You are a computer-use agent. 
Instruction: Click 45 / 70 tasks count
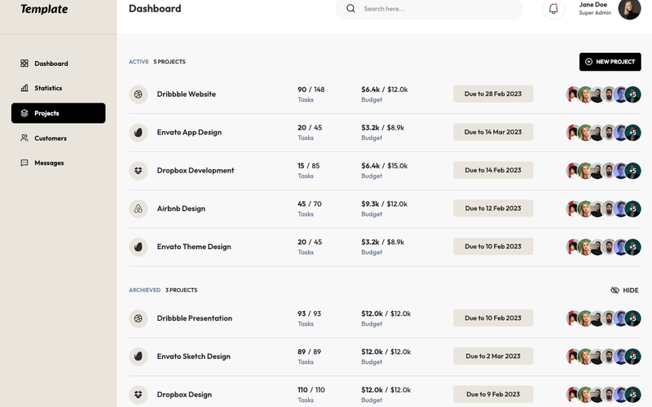click(x=310, y=204)
